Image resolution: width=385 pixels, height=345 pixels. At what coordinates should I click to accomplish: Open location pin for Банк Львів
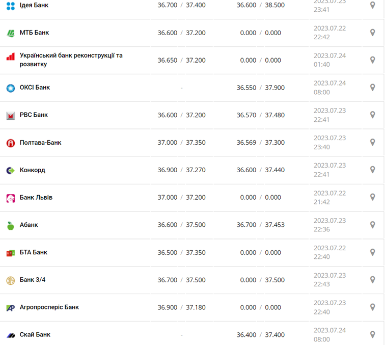coord(372,197)
